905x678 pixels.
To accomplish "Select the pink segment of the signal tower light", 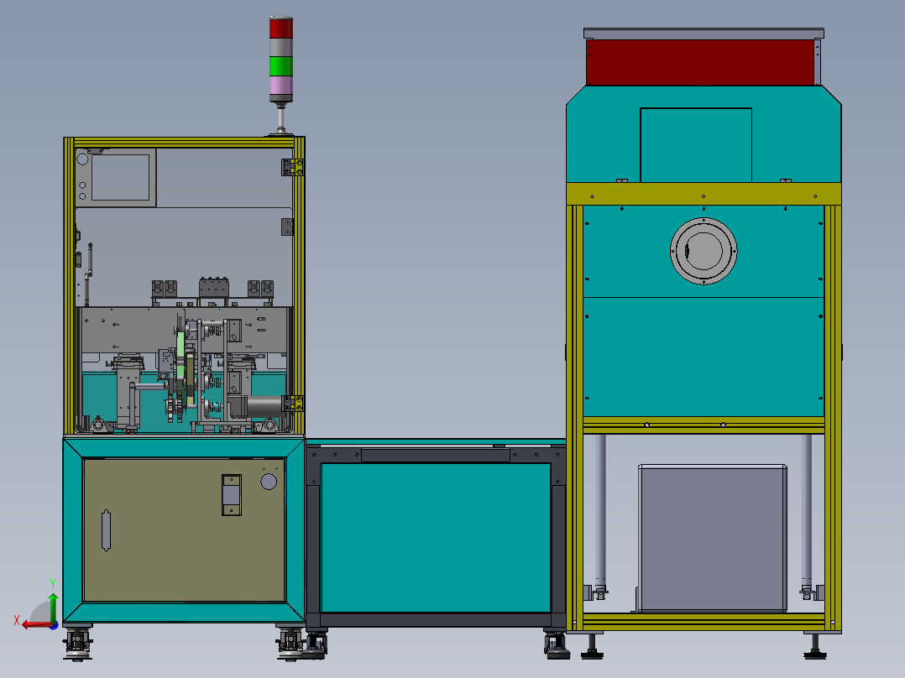I will (281, 86).
